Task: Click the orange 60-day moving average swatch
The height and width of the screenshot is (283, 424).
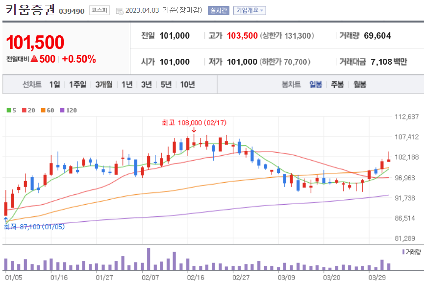Action: point(43,110)
